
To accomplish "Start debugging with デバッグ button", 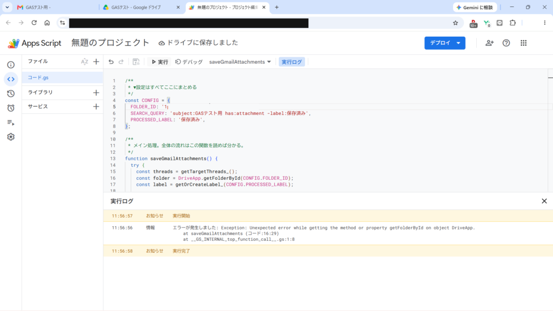I will (189, 62).
